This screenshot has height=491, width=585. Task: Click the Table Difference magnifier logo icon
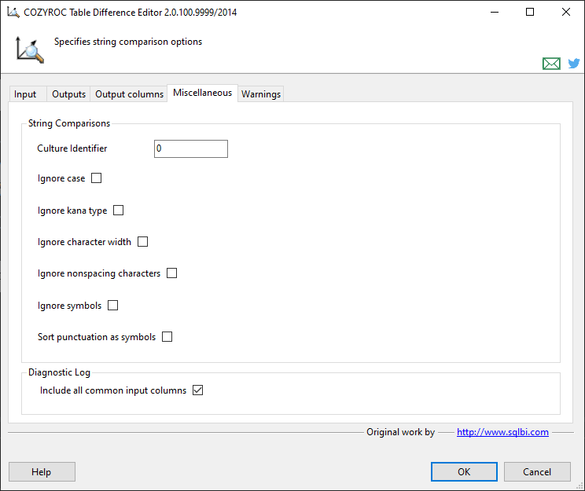click(x=30, y=50)
